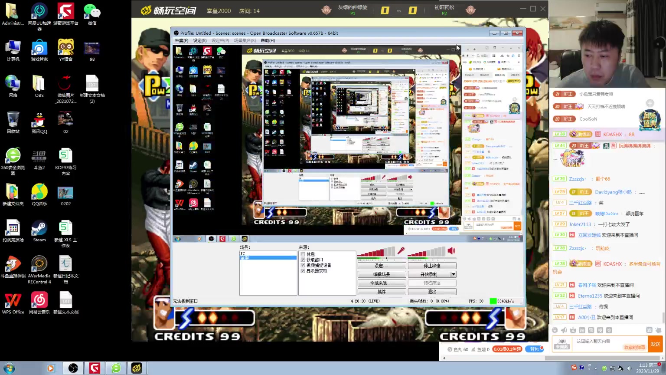666x375 pixels.
Task: Open the 设定档(P) menu in OBS
Action: click(220, 41)
